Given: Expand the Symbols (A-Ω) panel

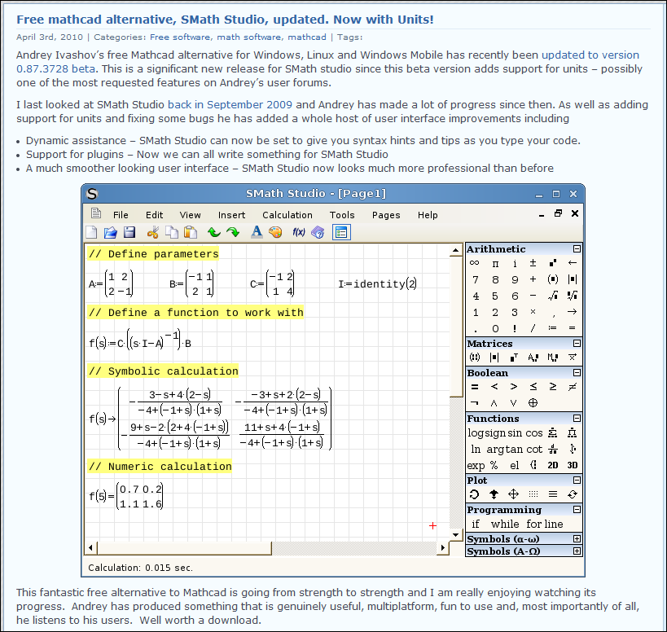Looking at the screenshot, I should pyautogui.click(x=577, y=551).
